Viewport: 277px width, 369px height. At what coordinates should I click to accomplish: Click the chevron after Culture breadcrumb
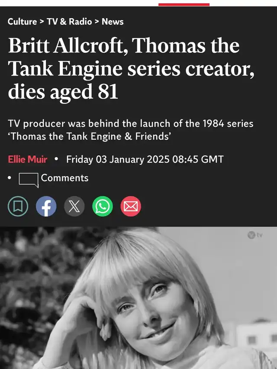pyautogui.click(x=42, y=21)
